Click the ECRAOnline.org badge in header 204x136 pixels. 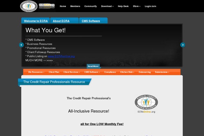tap(47, 6)
